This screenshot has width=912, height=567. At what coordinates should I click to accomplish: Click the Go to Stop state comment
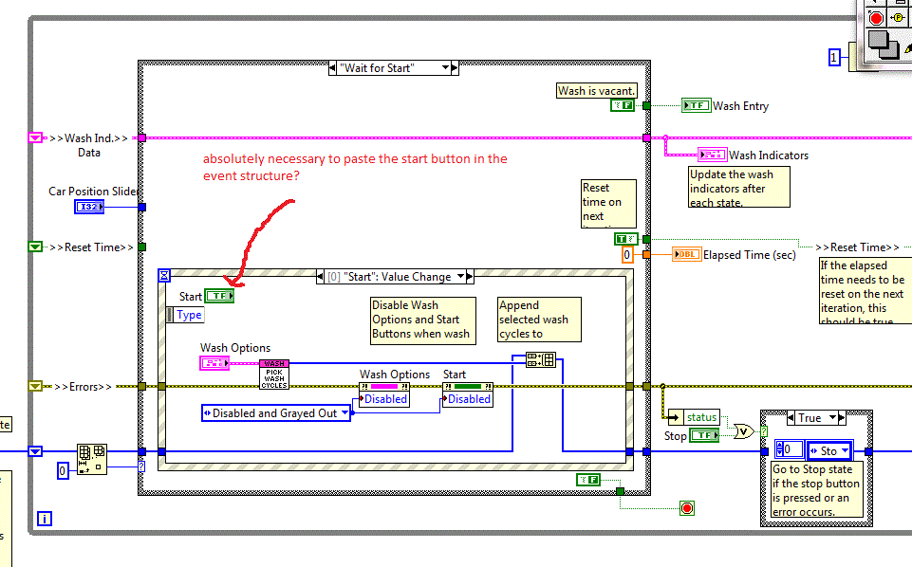(817, 490)
